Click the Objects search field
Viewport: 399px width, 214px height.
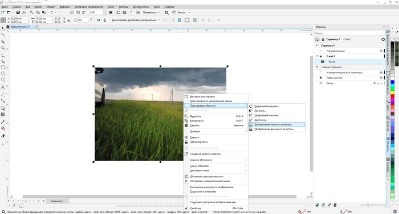350,33
